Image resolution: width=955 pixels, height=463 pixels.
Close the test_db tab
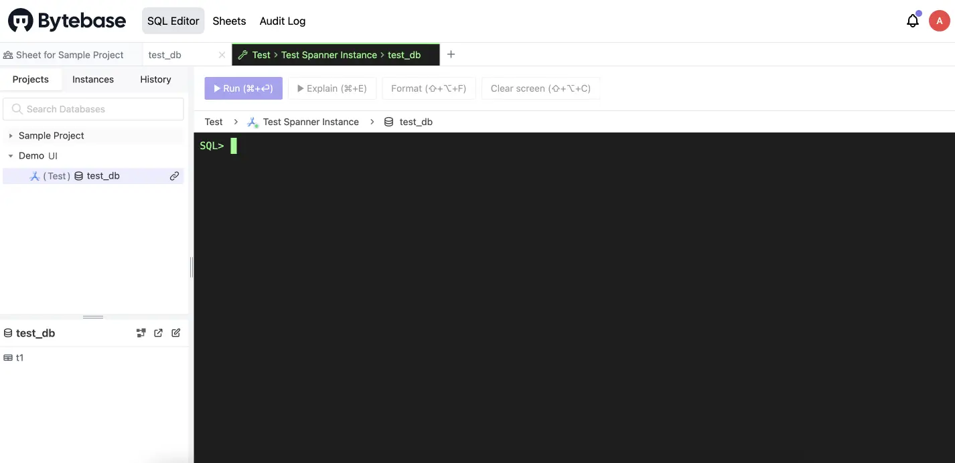click(x=222, y=55)
